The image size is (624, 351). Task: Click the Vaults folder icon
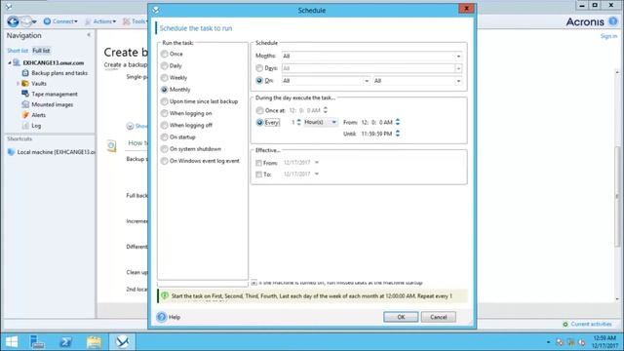click(25, 84)
